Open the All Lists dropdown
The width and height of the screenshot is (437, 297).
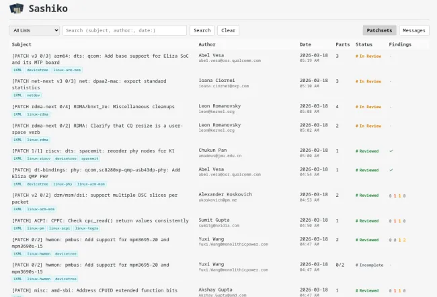pos(34,30)
